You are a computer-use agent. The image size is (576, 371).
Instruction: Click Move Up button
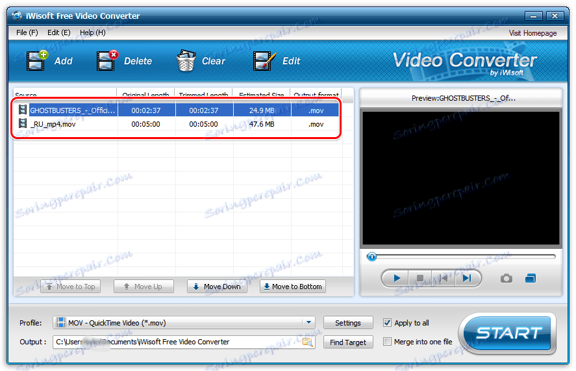click(x=144, y=287)
